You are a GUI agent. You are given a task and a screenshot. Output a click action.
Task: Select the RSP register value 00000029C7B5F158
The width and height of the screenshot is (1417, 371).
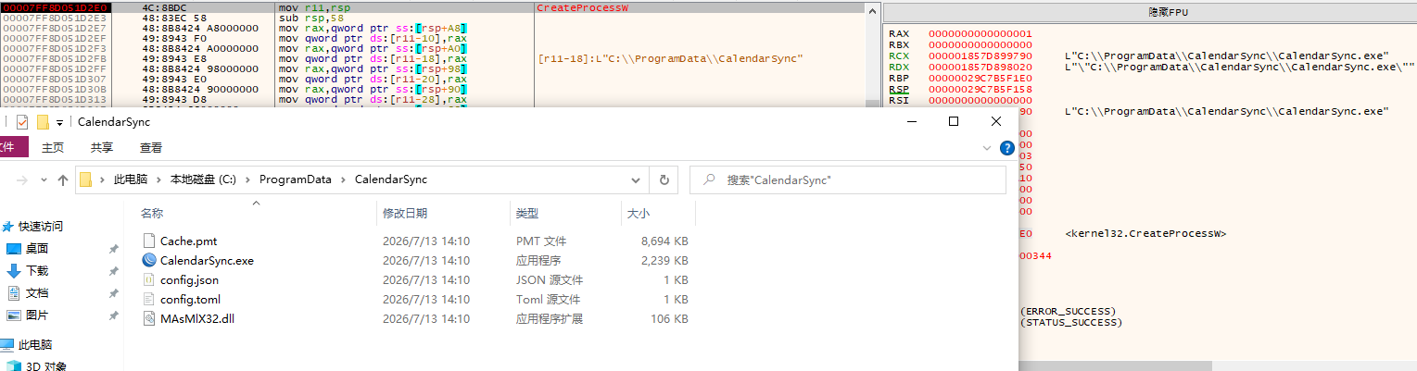click(980, 89)
